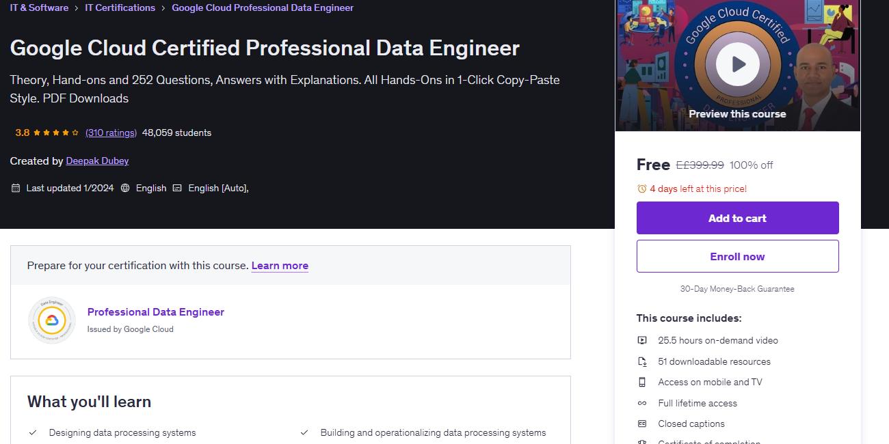Screen dimensions: 889x444
Task: Click the course title heading
Action: pos(265,48)
